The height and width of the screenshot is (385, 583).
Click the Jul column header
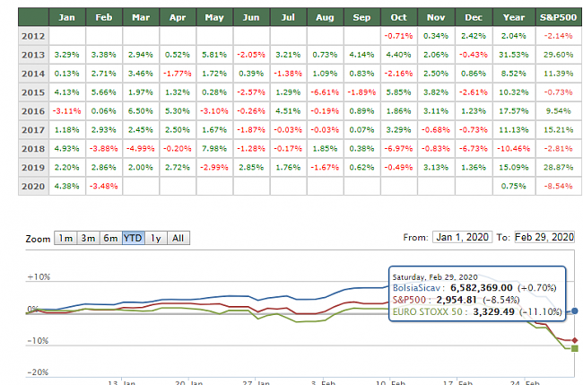(x=288, y=17)
